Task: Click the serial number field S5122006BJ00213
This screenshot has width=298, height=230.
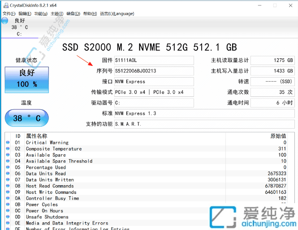Action: tap(154, 71)
